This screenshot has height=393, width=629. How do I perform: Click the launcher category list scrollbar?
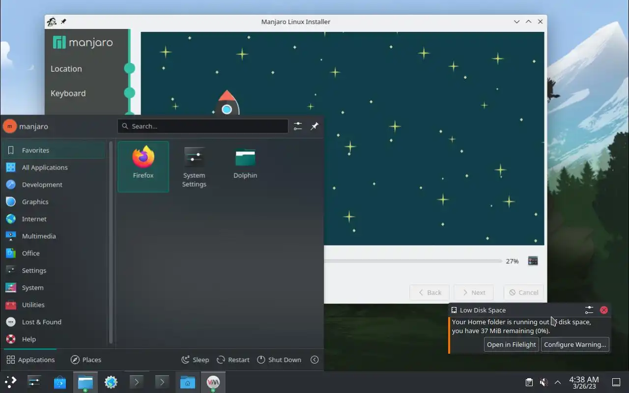click(x=111, y=243)
